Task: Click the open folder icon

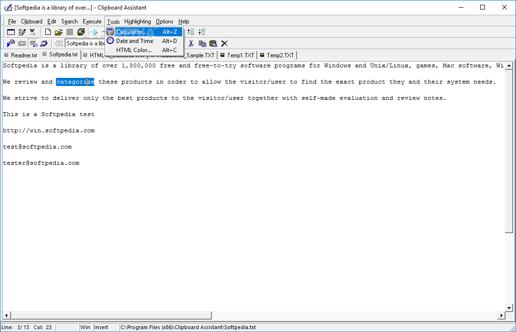Action: pyautogui.click(x=58, y=32)
